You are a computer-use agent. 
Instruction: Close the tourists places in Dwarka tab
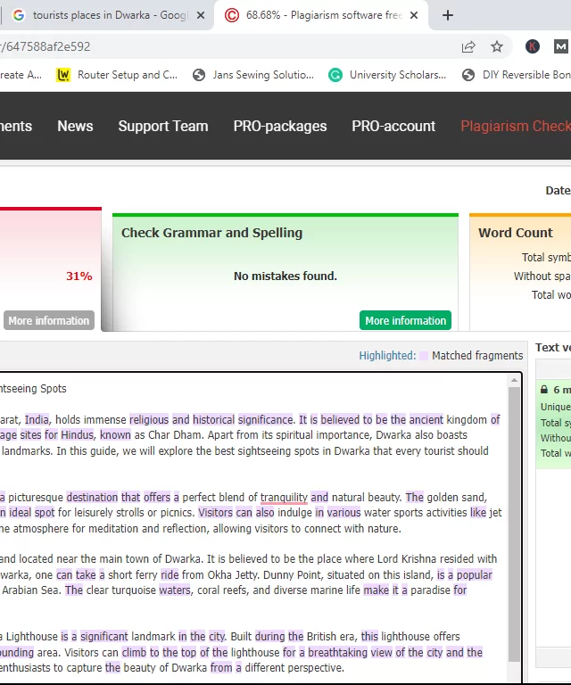201,15
